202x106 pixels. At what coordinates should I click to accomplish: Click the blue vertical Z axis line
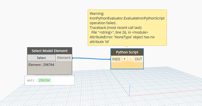coord(130,90)
